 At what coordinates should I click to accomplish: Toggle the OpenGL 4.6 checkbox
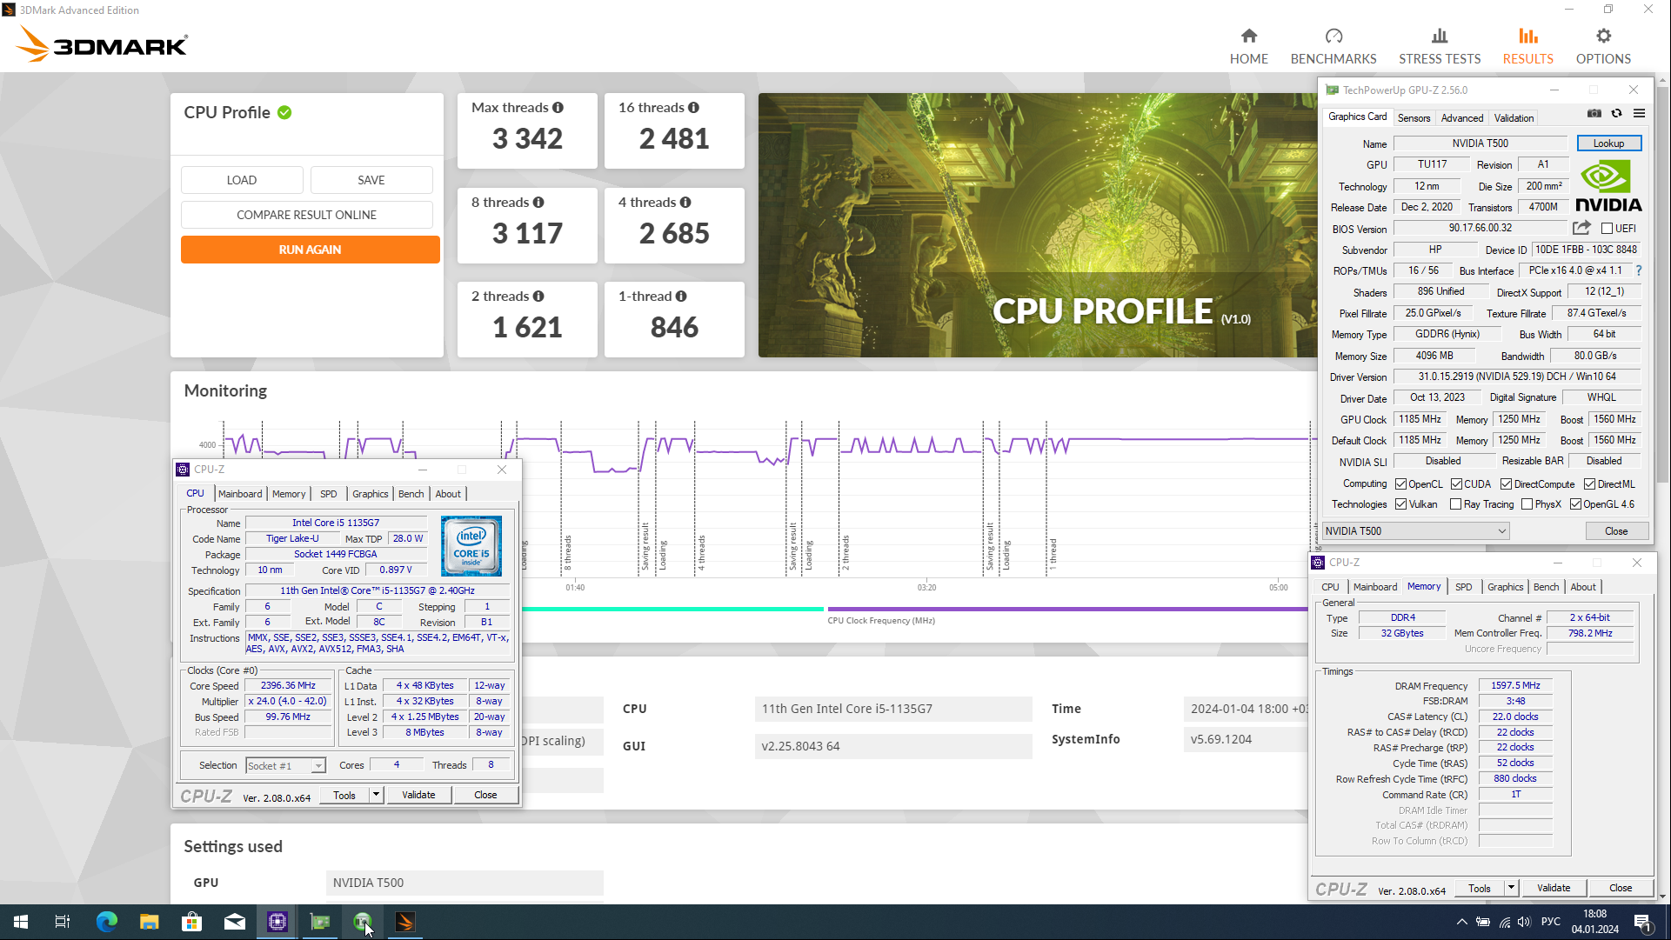[x=1575, y=504]
